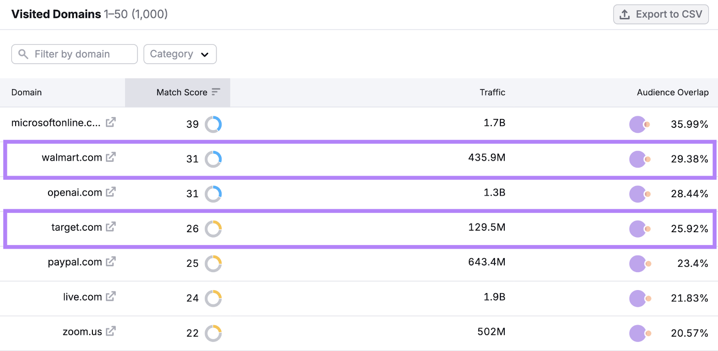Click the match score donut for paypal.com

pyautogui.click(x=213, y=264)
